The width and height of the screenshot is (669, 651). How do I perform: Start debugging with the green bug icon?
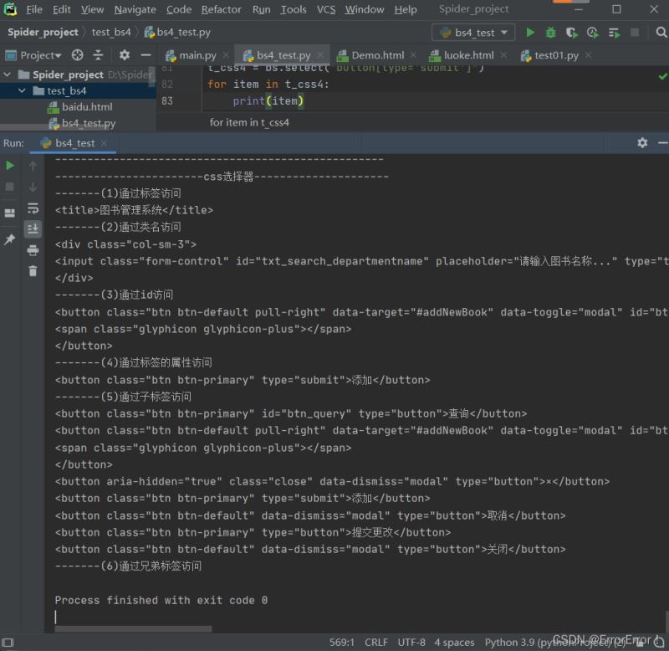pyautogui.click(x=551, y=33)
